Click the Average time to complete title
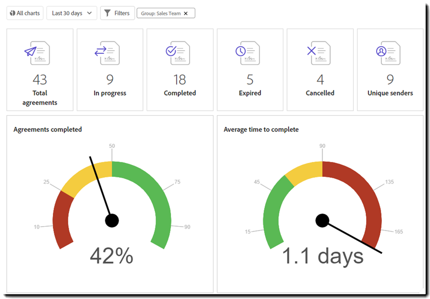This screenshot has width=430, height=299. click(x=261, y=129)
